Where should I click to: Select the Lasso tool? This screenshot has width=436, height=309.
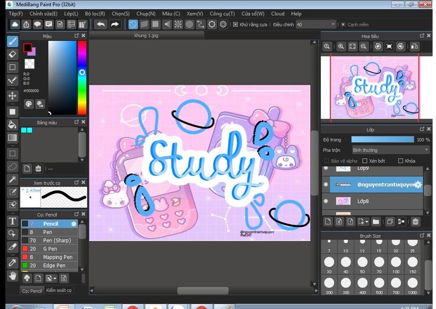[x=12, y=166]
